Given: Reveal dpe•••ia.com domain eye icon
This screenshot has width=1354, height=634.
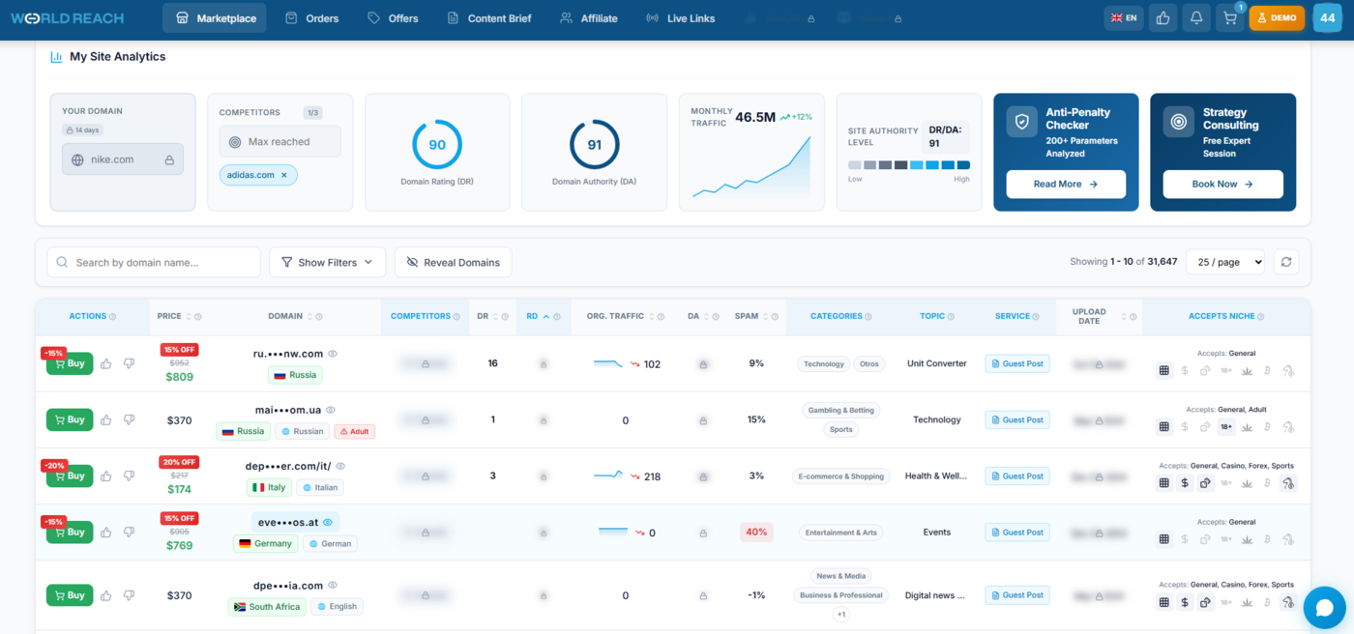Looking at the screenshot, I should [333, 586].
